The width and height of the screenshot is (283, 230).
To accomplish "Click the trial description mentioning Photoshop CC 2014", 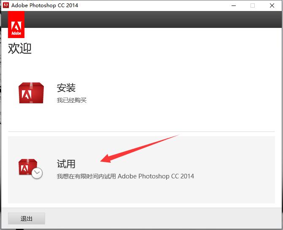I will 125,176.
